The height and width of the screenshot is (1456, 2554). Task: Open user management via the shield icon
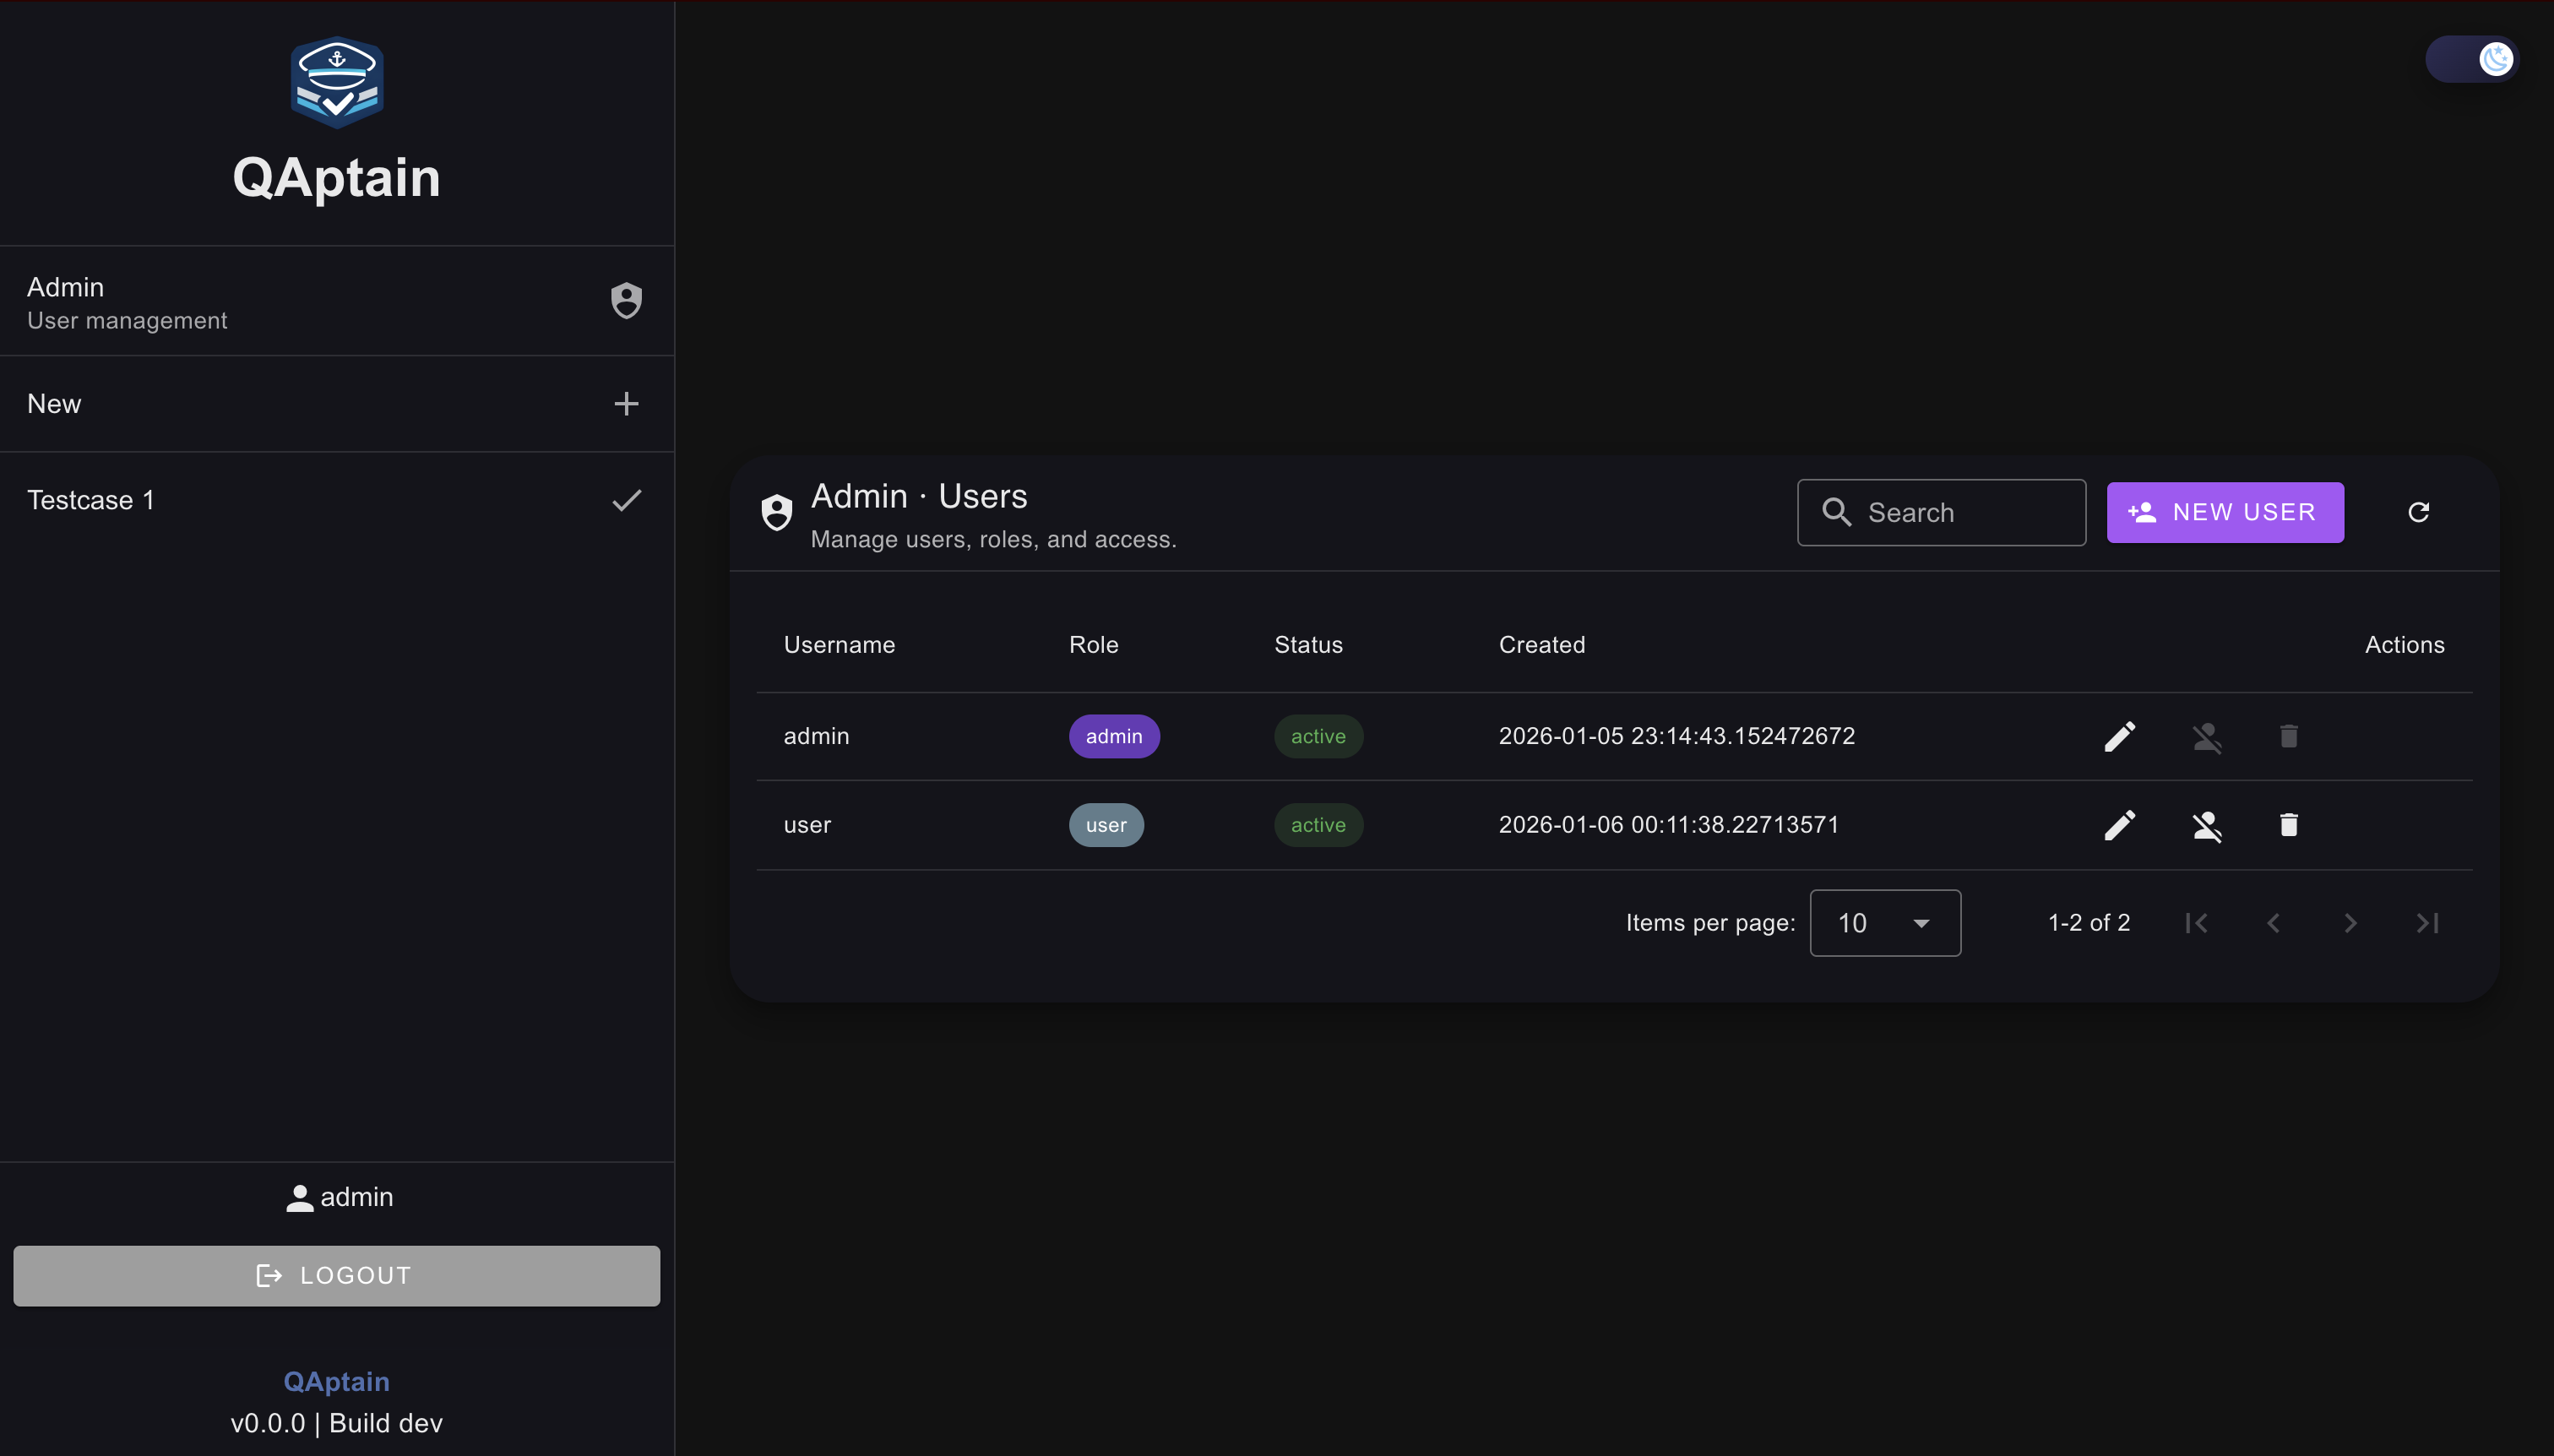pos(626,300)
